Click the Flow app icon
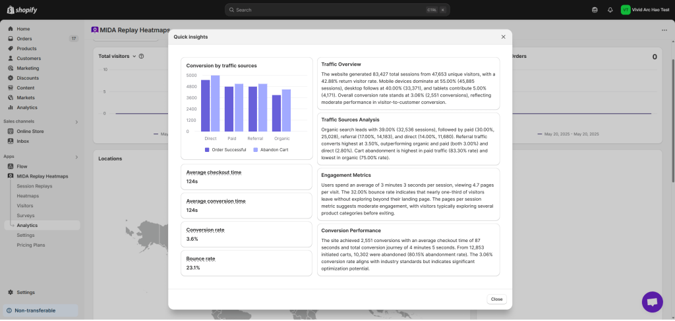 point(11,166)
